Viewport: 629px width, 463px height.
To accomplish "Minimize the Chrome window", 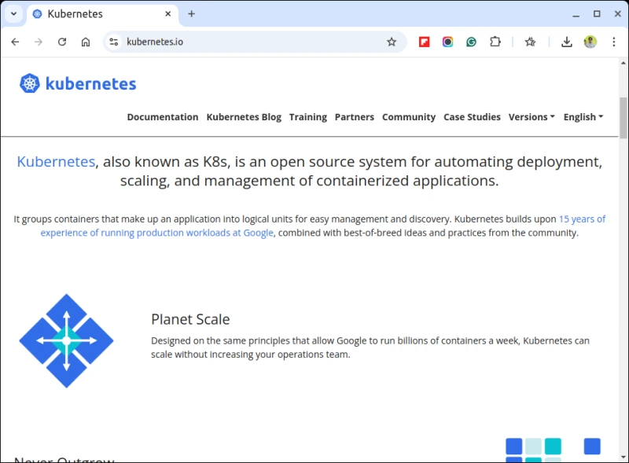I will coord(576,14).
